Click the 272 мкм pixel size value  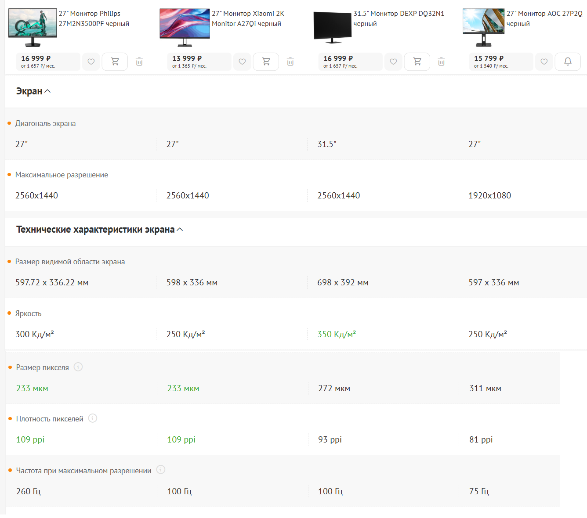pos(334,388)
